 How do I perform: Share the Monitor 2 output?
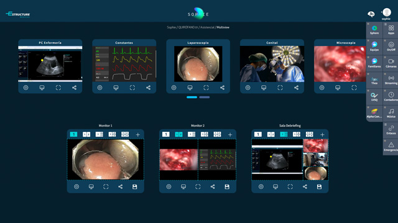pyautogui.click(x=213, y=186)
